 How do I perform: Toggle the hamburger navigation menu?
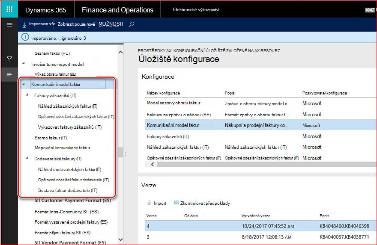[x=9, y=25]
